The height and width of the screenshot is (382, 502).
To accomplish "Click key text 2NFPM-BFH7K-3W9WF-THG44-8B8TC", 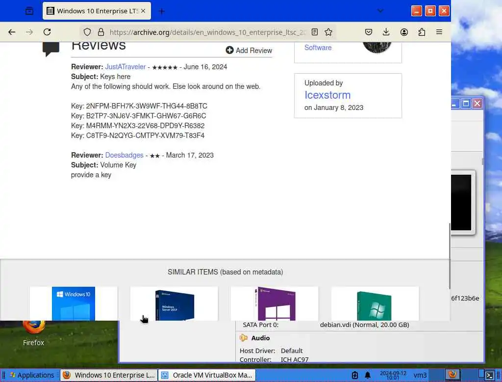I will pos(147,106).
